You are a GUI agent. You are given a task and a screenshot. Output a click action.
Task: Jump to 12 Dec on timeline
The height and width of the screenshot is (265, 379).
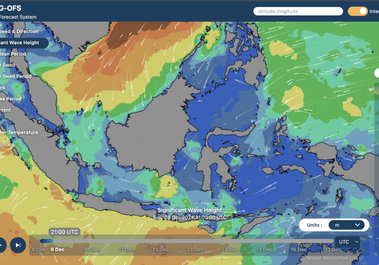pos(160,250)
